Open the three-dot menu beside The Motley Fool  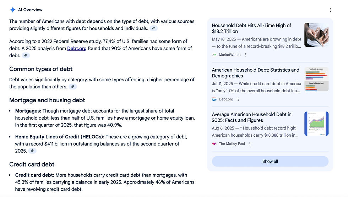(x=250, y=144)
